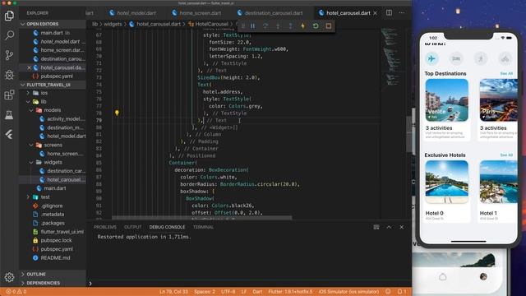Click the iOS Simulator device selector
This screenshot has height=296, width=526.
(x=348, y=292)
